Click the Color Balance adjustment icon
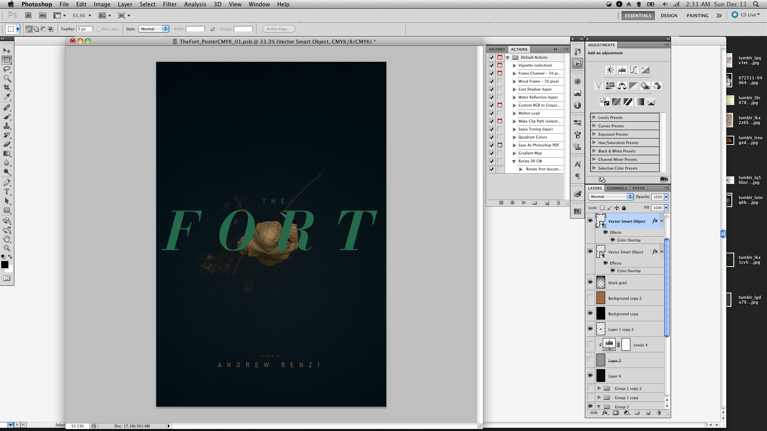The width and height of the screenshot is (767, 431). [622, 86]
